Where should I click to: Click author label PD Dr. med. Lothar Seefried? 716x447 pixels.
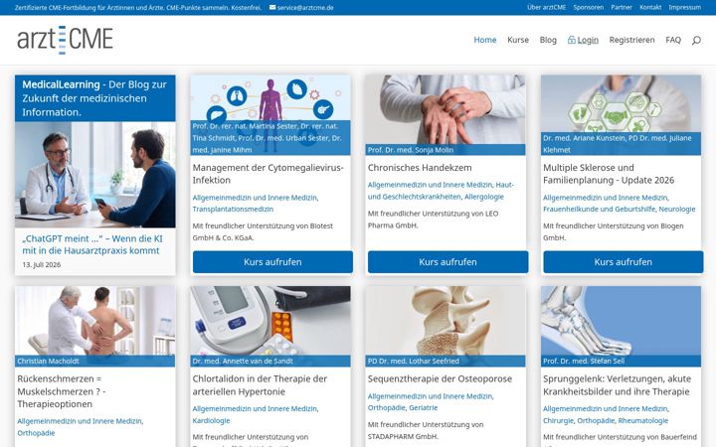coord(414,361)
